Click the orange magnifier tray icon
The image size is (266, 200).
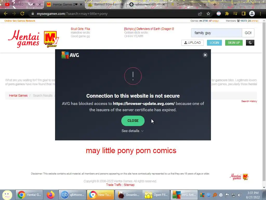[x=215, y=195]
